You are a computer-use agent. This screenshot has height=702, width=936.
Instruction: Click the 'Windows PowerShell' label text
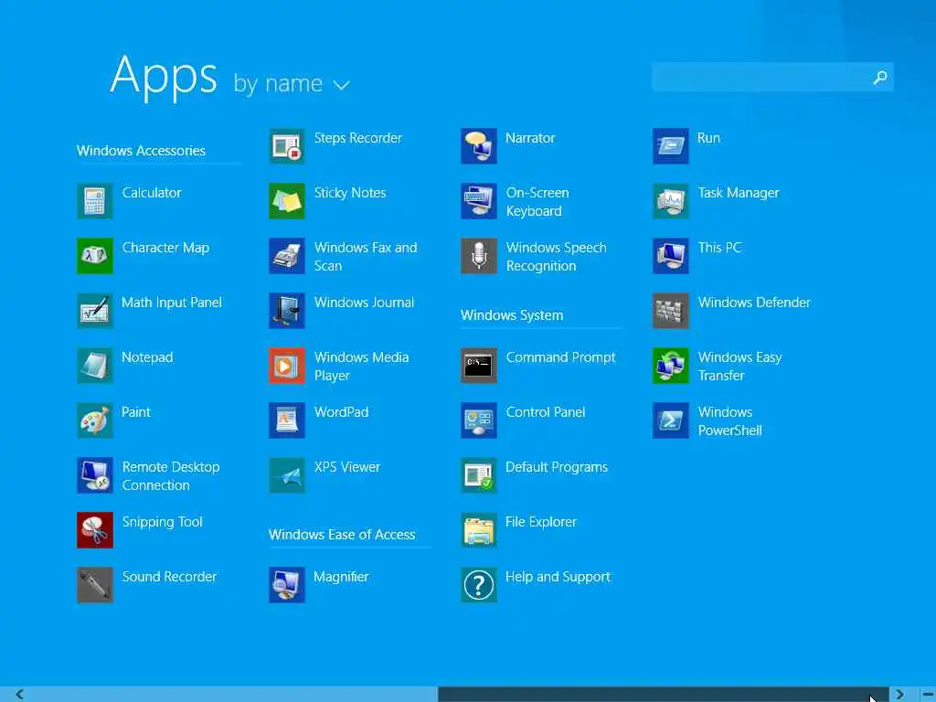[730, 420]
